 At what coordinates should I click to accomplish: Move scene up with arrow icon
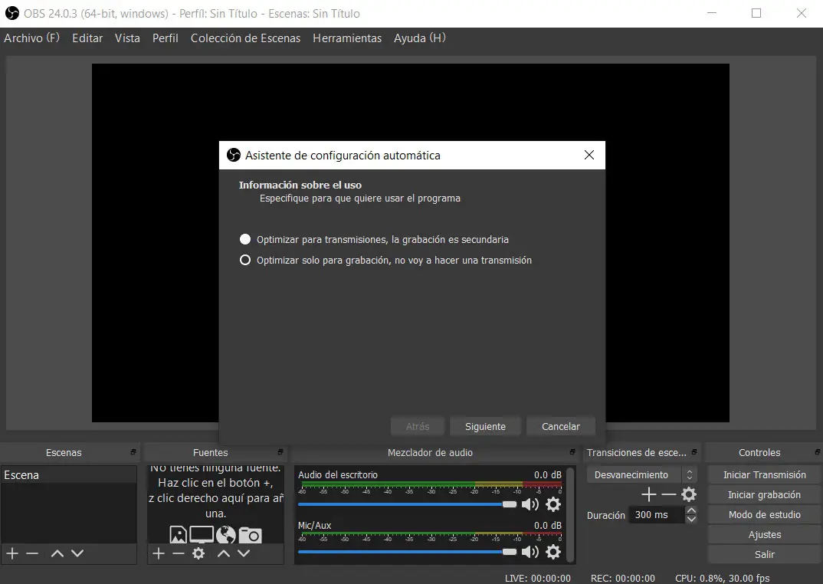[57, 553]
